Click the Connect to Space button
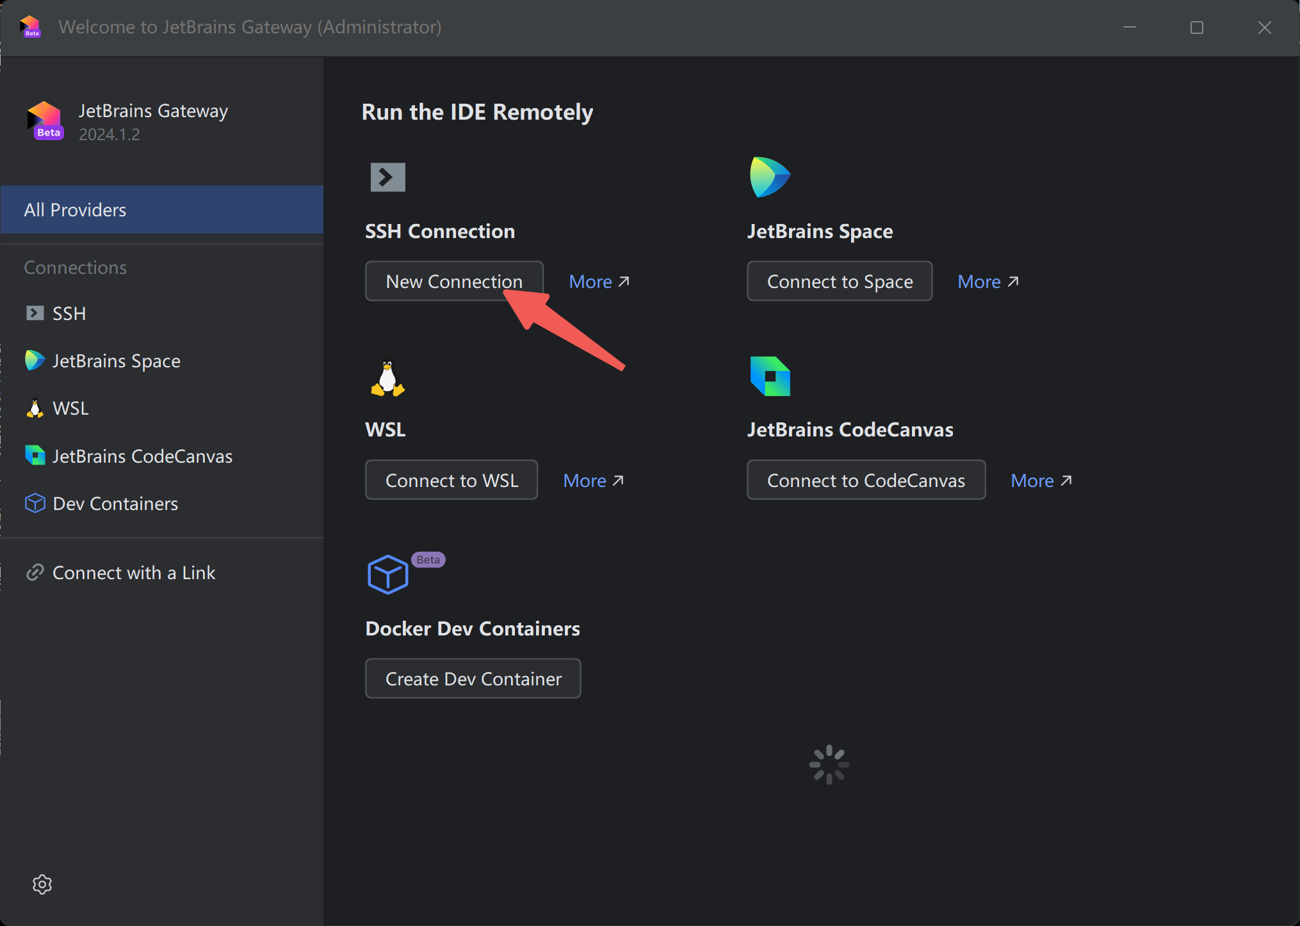The height and width of the screenshot is (926, 1300). 840,281
